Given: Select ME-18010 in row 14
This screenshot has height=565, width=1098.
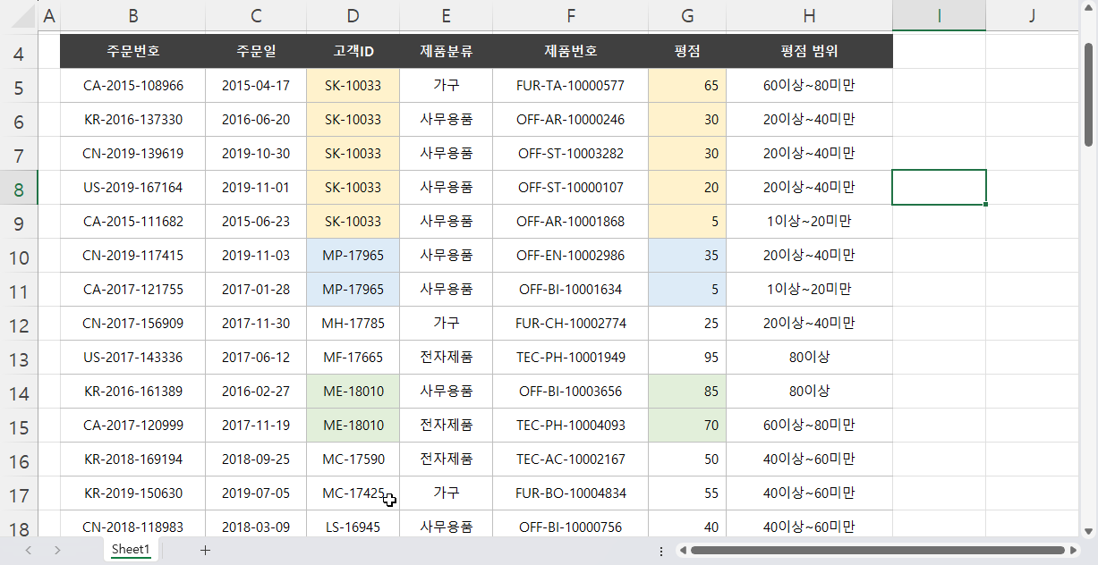Looking at the screenshot, I should [x=353, y=392].
